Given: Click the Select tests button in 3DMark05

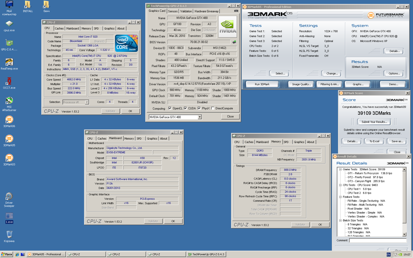Looking at the screenshot, I should point(280,74).
